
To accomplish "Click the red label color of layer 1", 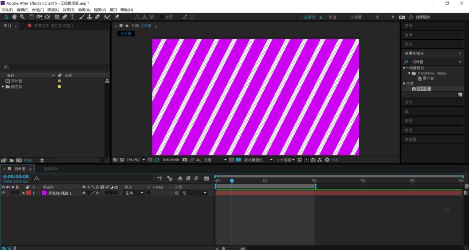I will [x=29, y=193].
